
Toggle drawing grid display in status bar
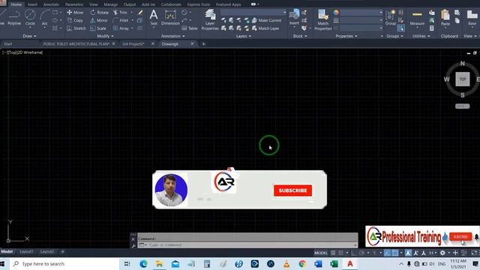(333, 253)
